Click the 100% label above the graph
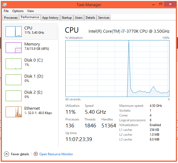Screen dimensions: 178x163 click(x=166, y=38)
